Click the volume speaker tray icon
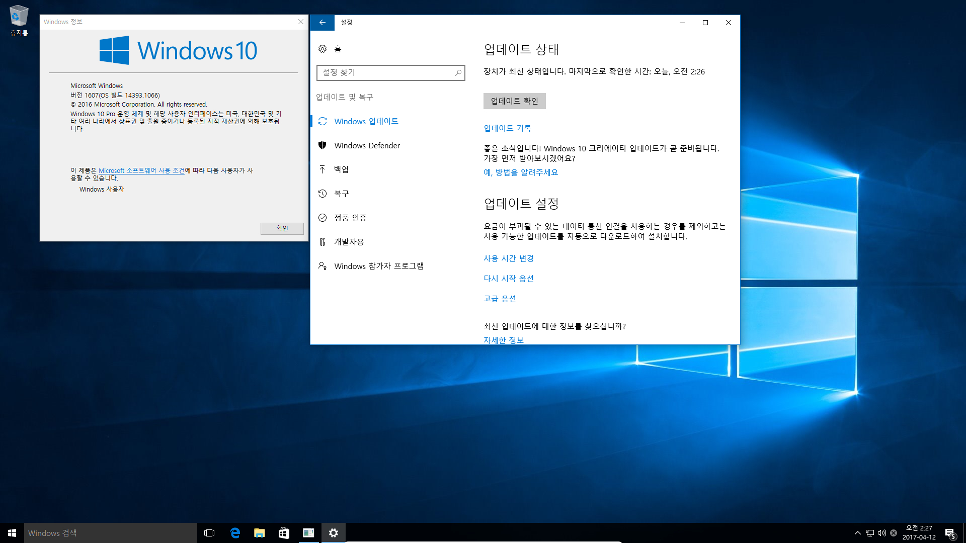 (x=881, y=533)
